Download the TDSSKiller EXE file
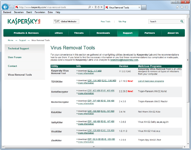 click(109, 81)
